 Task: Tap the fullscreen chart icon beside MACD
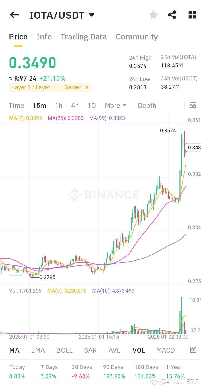click(194, 350)
